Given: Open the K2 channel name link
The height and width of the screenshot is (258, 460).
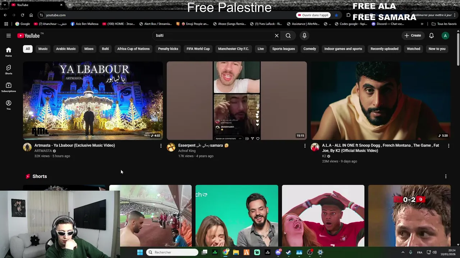Looking at the screenshot, I should [324, 156].
